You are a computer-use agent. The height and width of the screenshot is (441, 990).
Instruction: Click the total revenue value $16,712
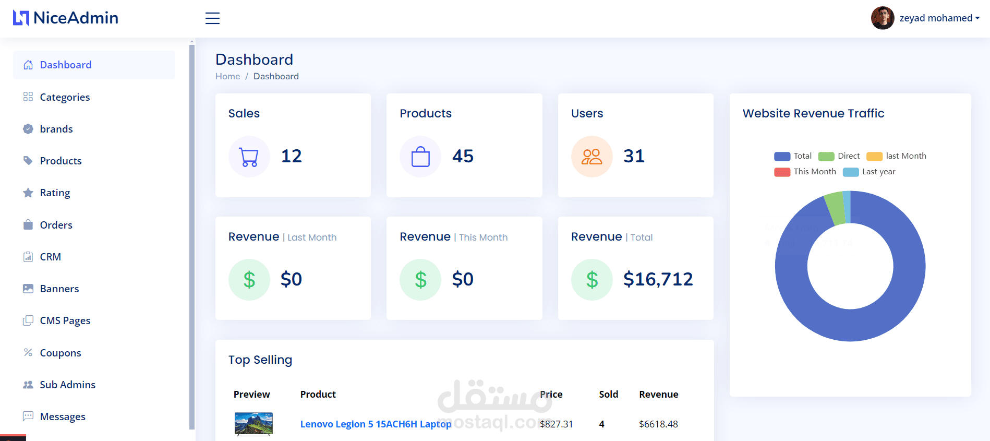coord(658,279)
